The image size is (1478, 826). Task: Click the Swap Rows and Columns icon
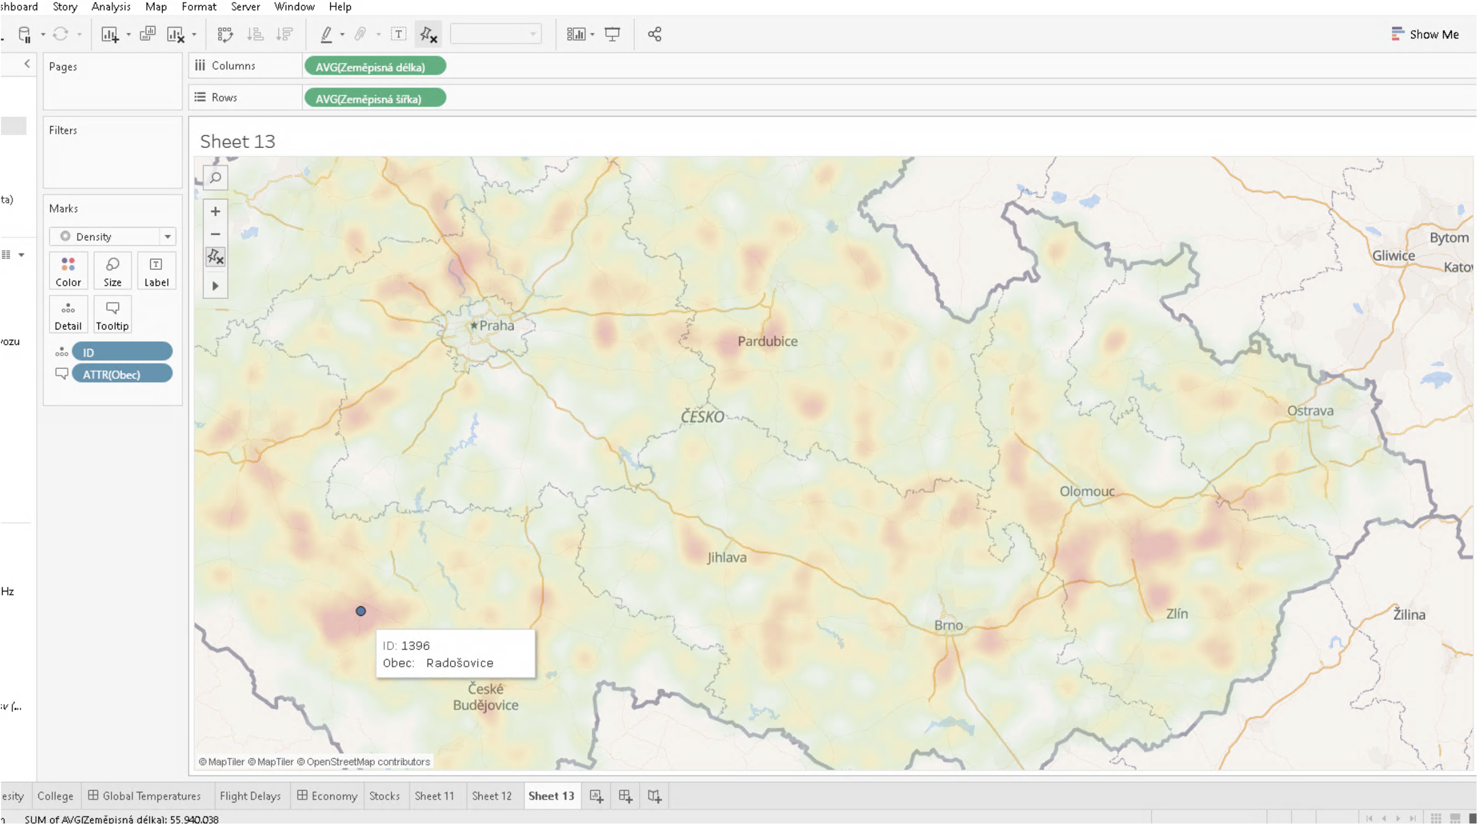pyautogui.click(x=225, y=34)
